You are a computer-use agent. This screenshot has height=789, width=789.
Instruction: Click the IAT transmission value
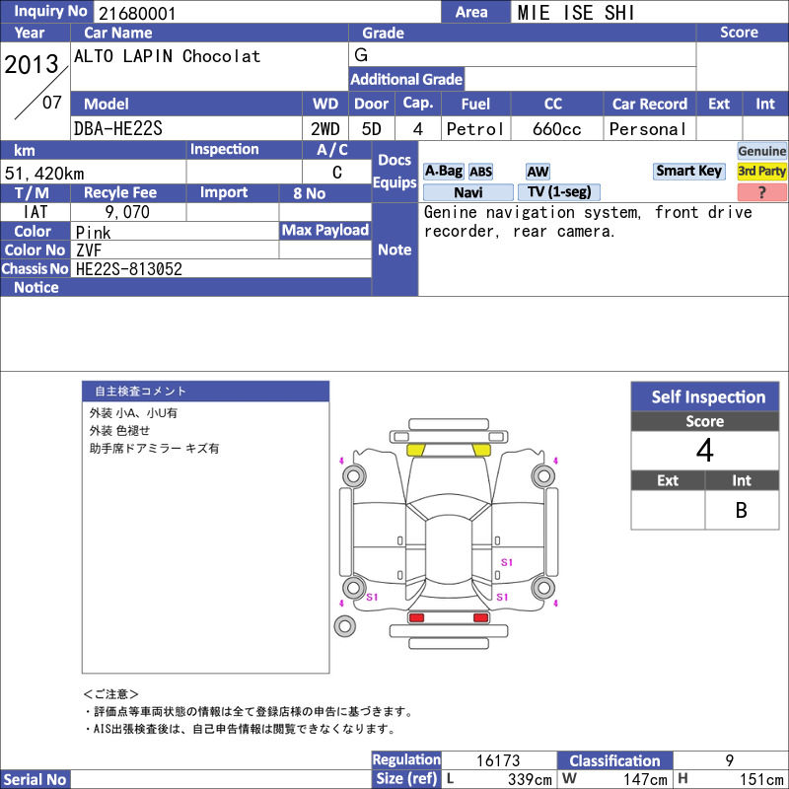click(36, 212)
